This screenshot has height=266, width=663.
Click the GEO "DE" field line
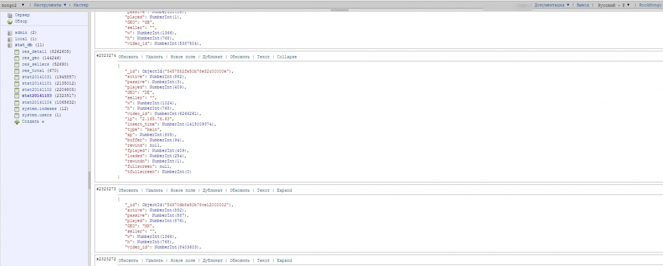(x=140, y=93)
